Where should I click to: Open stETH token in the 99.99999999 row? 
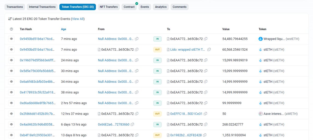click(x=274, y=103)
